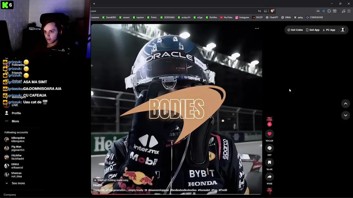This screenshot has height=198, width=353.
Task: Like the video with the heart icon
Action: pos(269,134)
